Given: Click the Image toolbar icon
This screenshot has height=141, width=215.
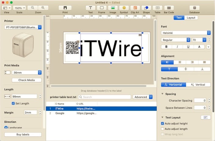Looking at the screenshot, I should click(x=113, y=8).
